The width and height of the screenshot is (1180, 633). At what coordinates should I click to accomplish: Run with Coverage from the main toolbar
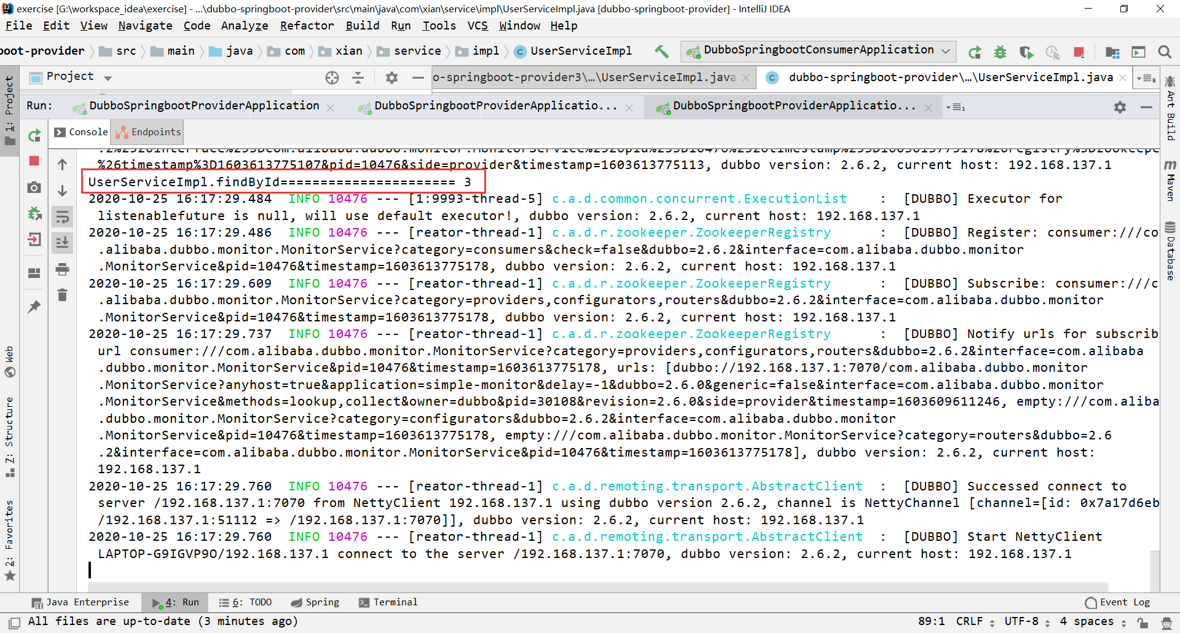(x=1026, y=52)
